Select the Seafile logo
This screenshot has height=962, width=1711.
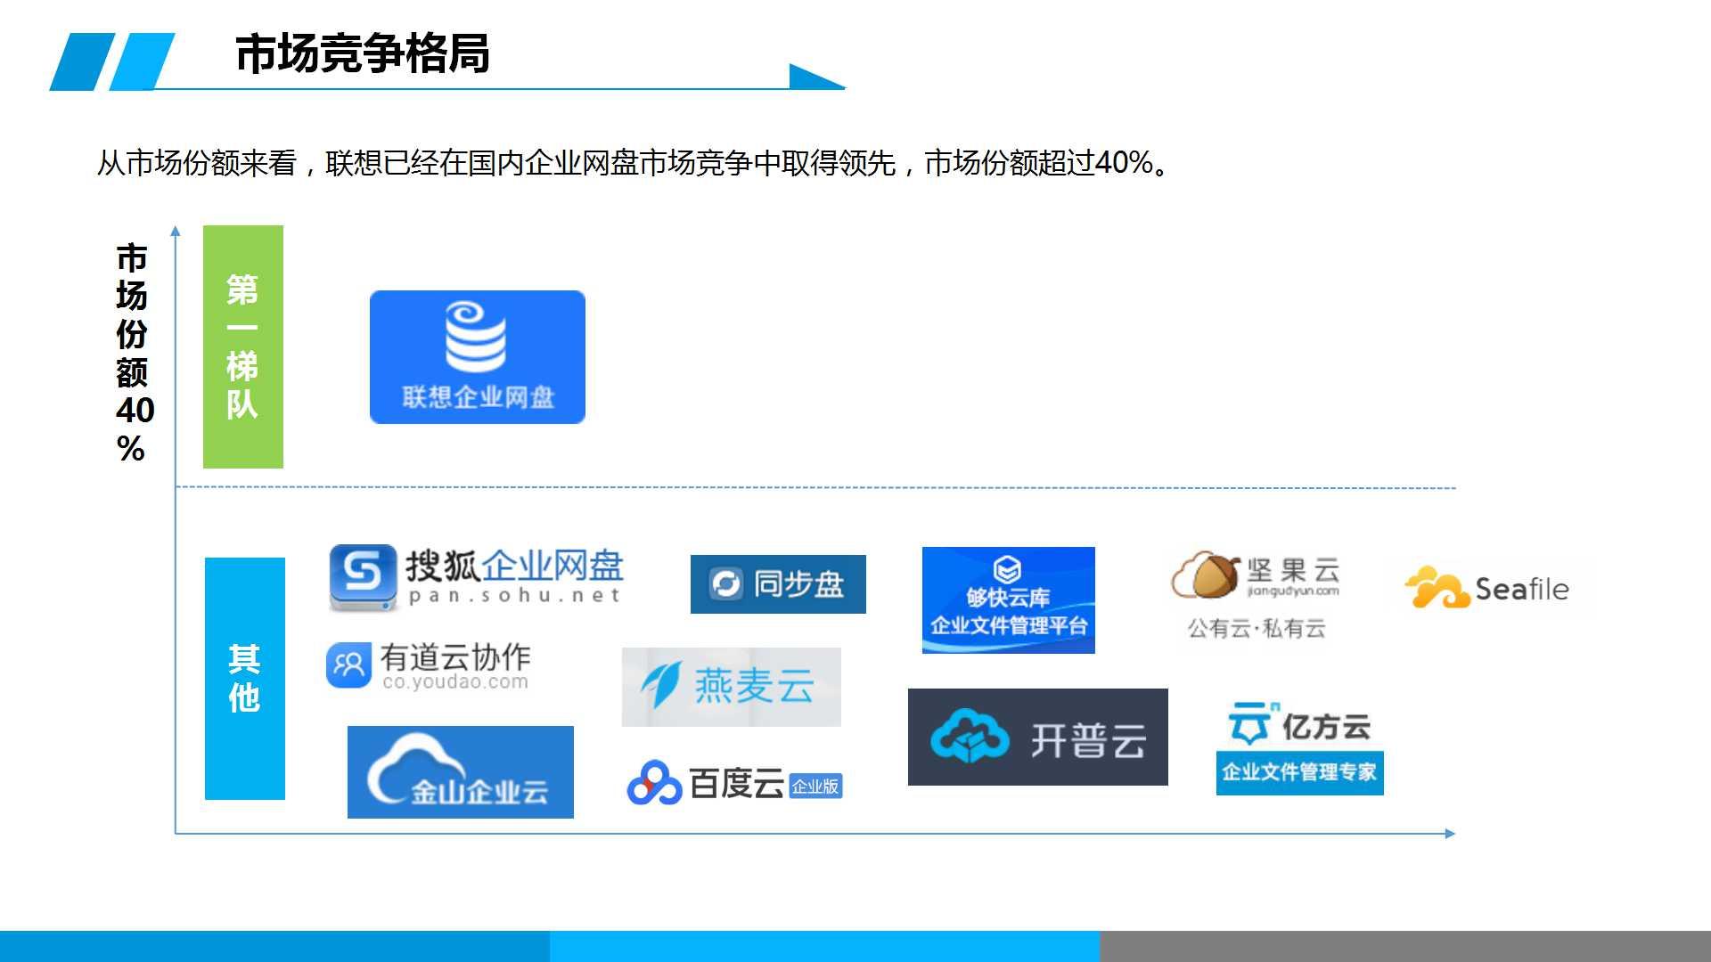(x=1486, y=588)
